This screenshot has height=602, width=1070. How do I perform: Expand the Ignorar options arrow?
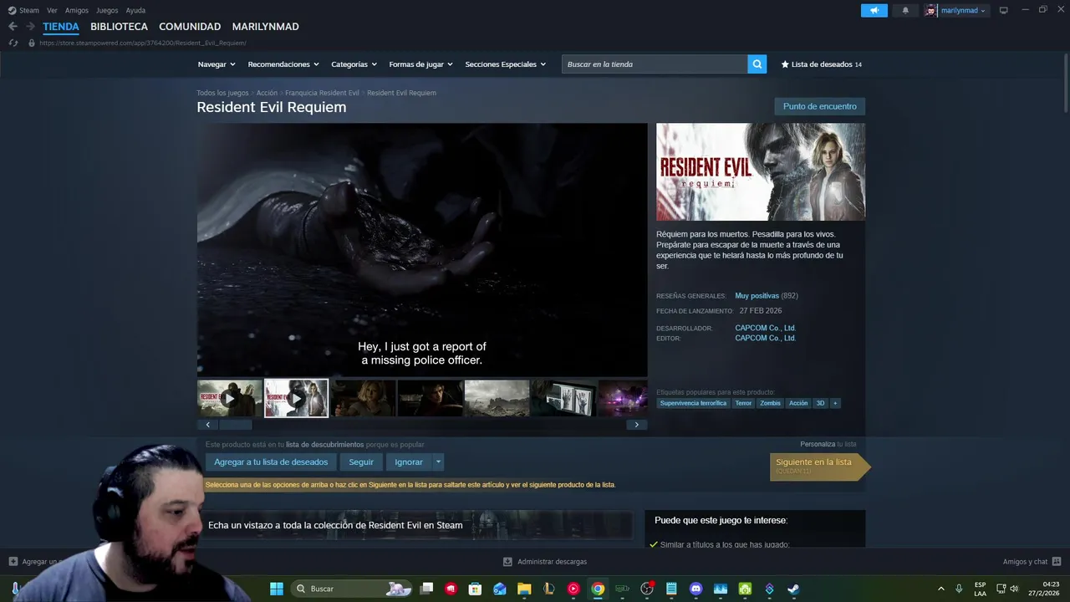[x=438, y=462]
